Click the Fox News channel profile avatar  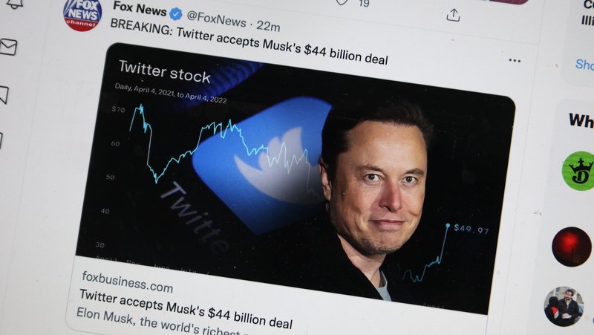tap(82, 13)
